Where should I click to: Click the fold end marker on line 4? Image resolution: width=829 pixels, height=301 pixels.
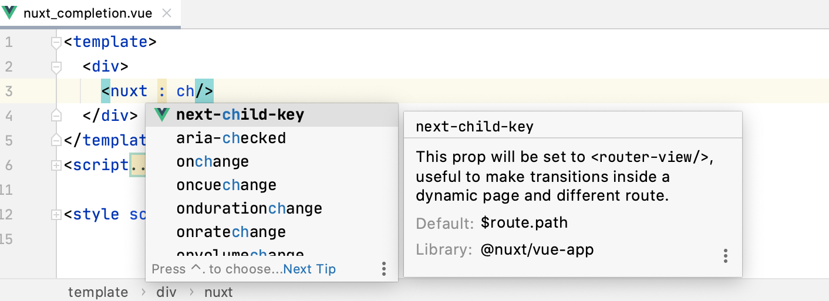[56, 116]
